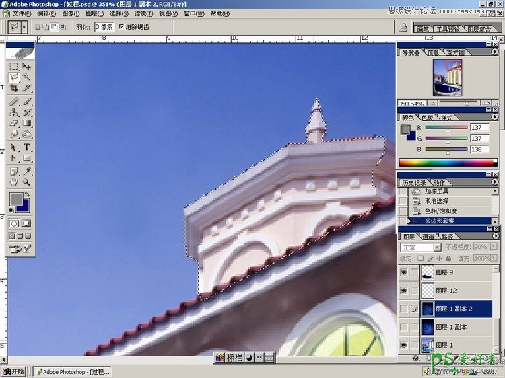Toggle the 消除锯齿 anti-alias checkbox

[x=121, y=27]
